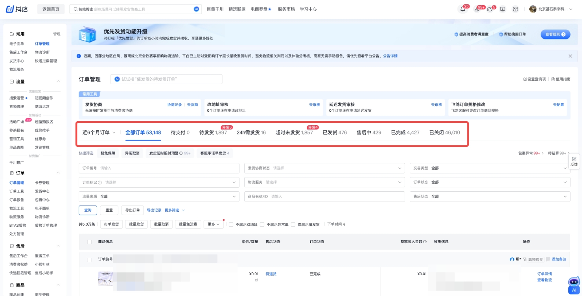Click the download center icon in header
Viewport: 582px width, 296px height.
503,9
